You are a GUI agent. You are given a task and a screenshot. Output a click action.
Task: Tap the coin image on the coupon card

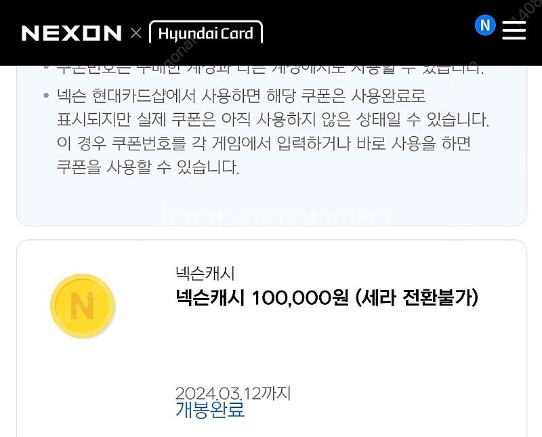pos(83,305)
